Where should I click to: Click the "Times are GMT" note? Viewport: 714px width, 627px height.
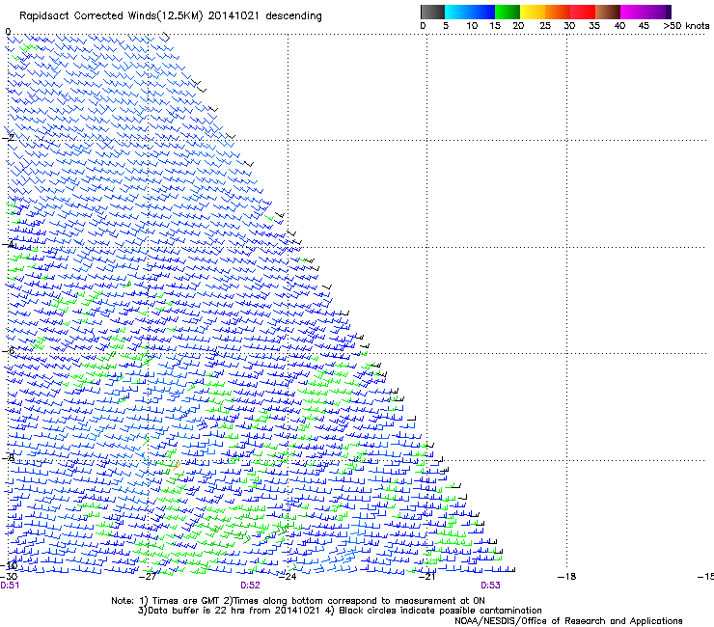coord(186,601)
